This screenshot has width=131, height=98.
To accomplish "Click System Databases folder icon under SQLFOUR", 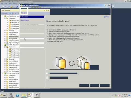I will [x=10, y=49].
